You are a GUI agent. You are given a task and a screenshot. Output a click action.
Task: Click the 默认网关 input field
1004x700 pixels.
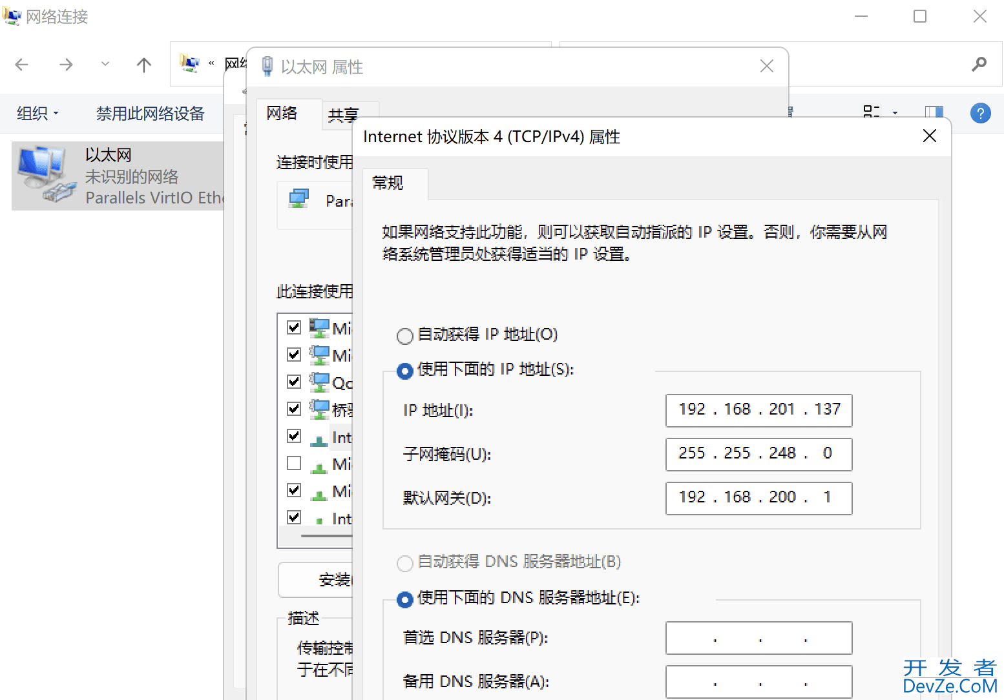[758, 498]
